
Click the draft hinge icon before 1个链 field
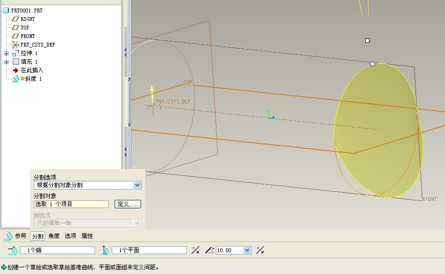(x=13, y=250)
